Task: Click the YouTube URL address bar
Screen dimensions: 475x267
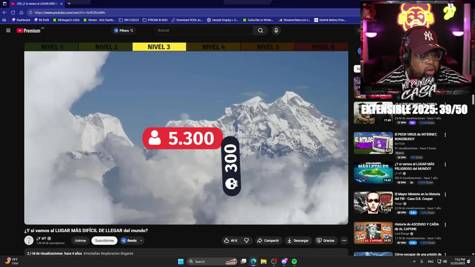Action: (193, 12)
